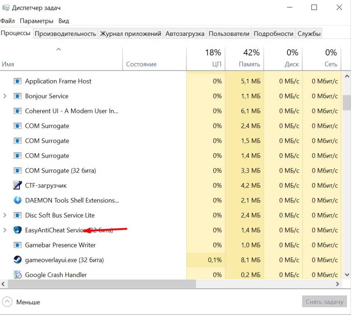Click the vertical scrollbar down arrow
The height and width of the screenshot is (315, 352).
pyautogui.click(x=346, y=275)
